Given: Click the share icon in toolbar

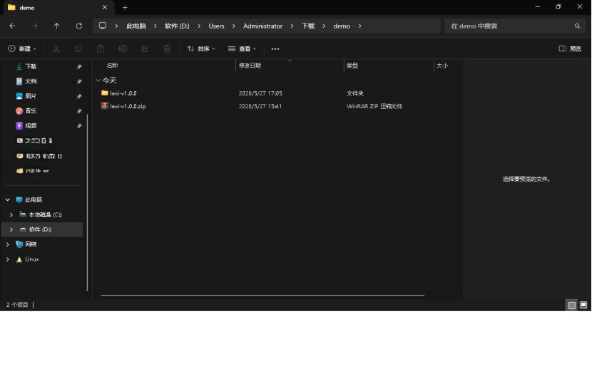Looking at the screenshot, I should (145, 48).
